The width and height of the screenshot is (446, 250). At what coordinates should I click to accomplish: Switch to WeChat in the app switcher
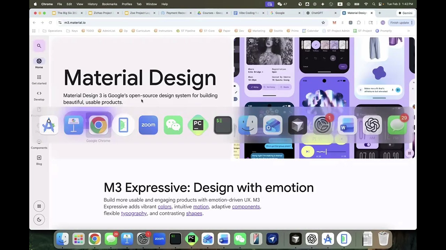(x=173, y=125)
